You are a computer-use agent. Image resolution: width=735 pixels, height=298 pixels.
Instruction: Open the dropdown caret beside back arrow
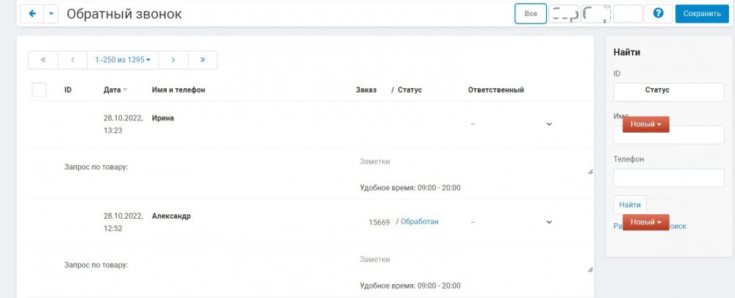pos(51,14)
